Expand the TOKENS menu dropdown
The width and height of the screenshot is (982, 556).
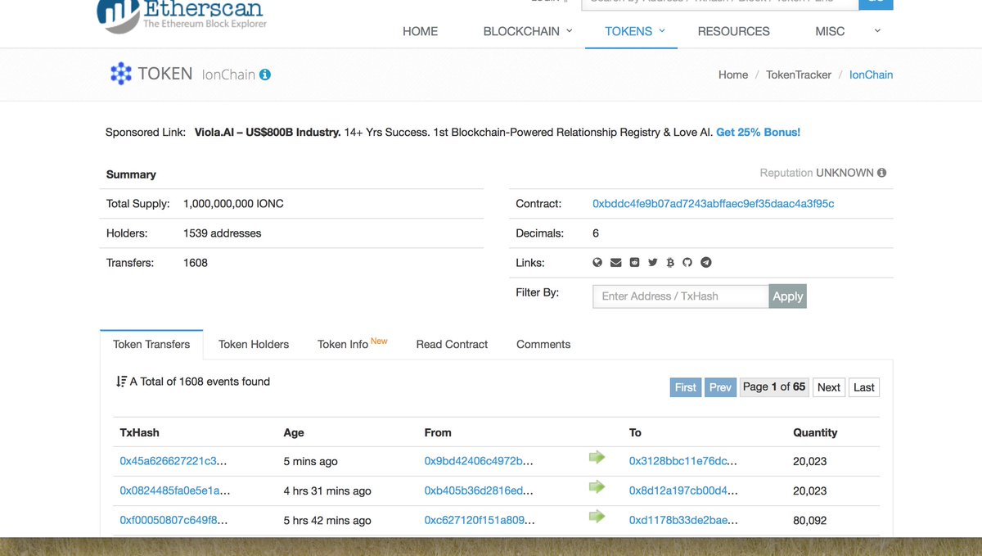pos(635,31)
